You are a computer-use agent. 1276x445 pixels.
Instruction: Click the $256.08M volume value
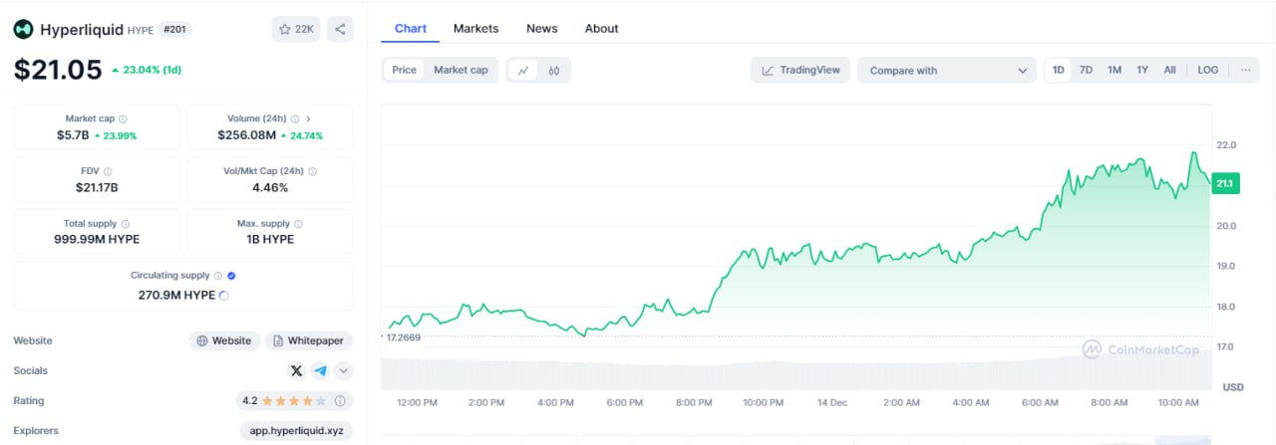coord(246,134)
